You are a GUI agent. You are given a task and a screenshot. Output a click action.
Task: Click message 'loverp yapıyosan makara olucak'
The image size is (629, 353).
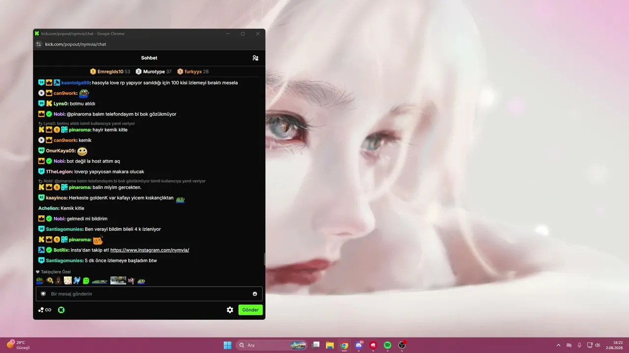tap(109, 172)
